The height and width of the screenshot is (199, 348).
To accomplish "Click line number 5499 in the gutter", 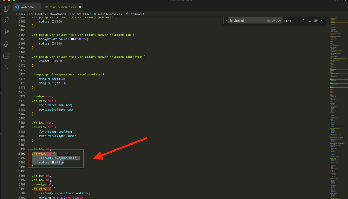I will pos(22,189).
